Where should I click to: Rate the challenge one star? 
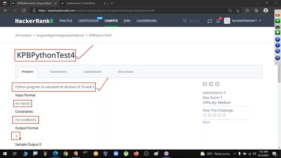[205, 115]
